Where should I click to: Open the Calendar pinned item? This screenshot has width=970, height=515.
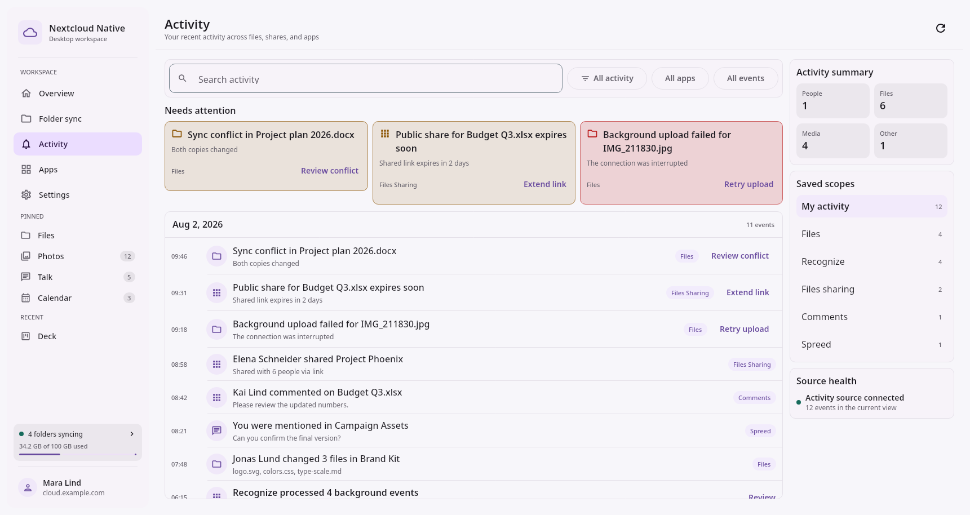tap(78, 298)
